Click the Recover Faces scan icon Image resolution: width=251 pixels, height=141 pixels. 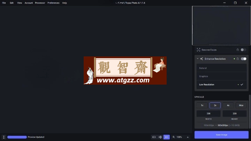[x=198, y=50]
